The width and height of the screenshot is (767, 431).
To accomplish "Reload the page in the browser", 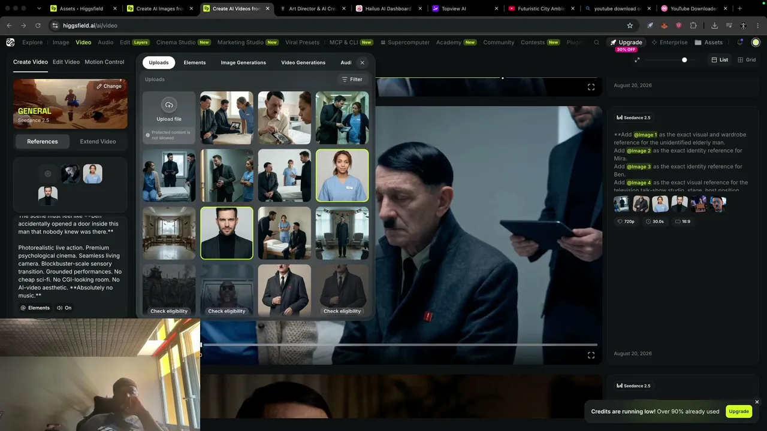I will (x=38, y=26).
